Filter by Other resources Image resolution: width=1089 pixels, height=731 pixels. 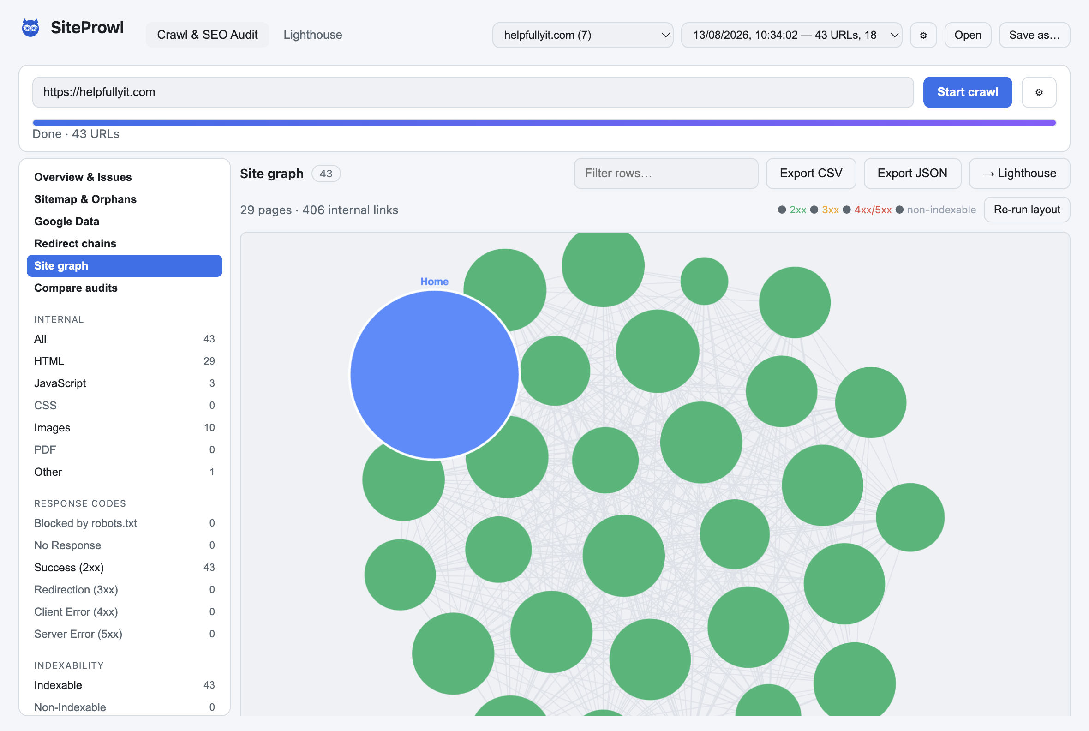(x=125, y=472)
